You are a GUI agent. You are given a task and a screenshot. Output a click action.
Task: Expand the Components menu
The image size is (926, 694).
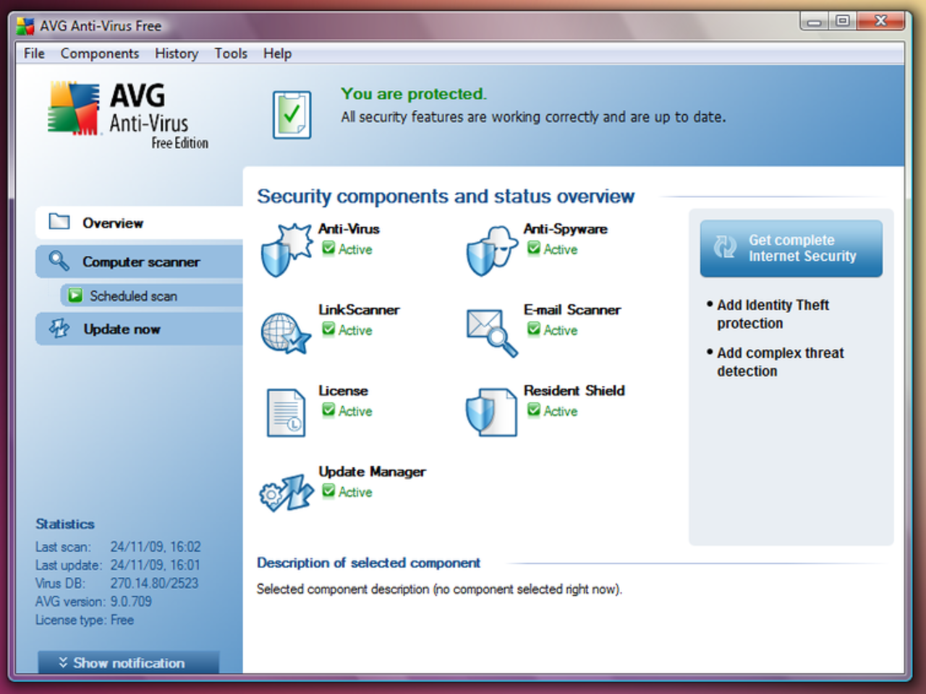tap(100, 53)
